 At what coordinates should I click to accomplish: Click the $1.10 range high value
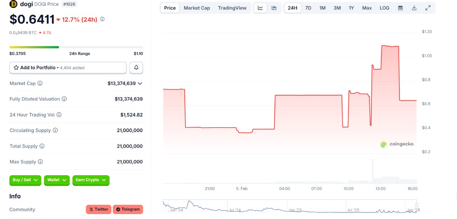(x=138, y=54)
